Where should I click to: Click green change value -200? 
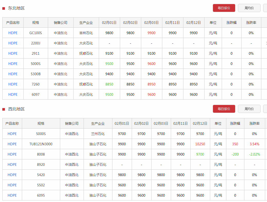coord(235,154)
